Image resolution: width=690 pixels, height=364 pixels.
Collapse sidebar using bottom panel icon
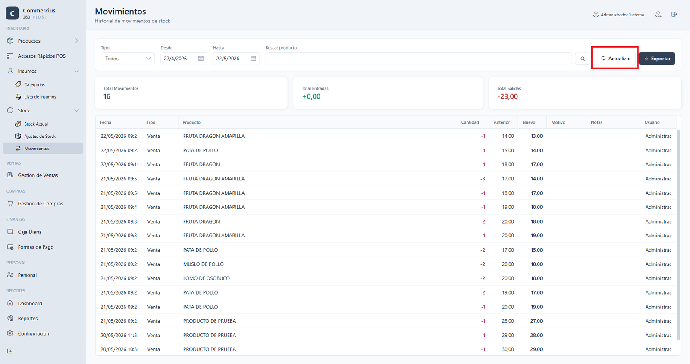10,351
